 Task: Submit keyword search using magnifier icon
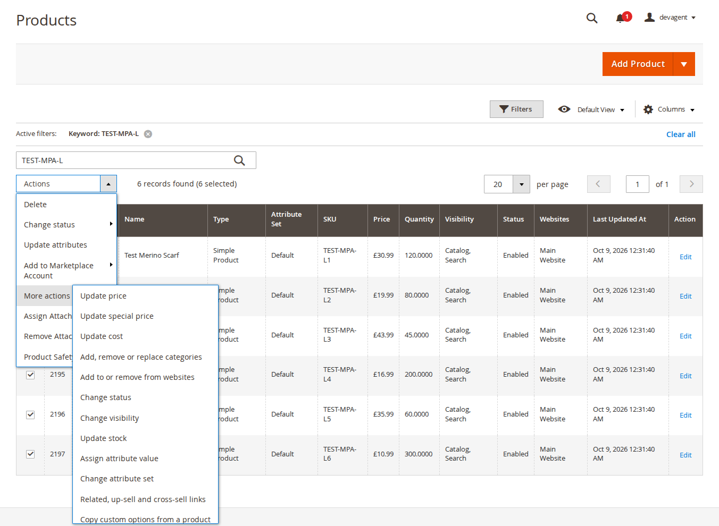[240, 160]
